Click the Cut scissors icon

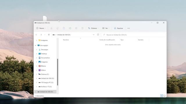[51, 28]
